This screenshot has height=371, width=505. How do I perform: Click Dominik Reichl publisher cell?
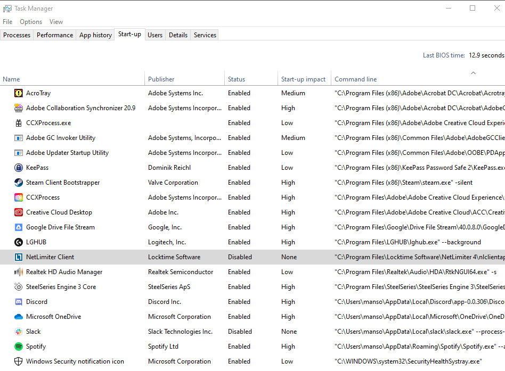pyautogui.click(x=169, y=168)
